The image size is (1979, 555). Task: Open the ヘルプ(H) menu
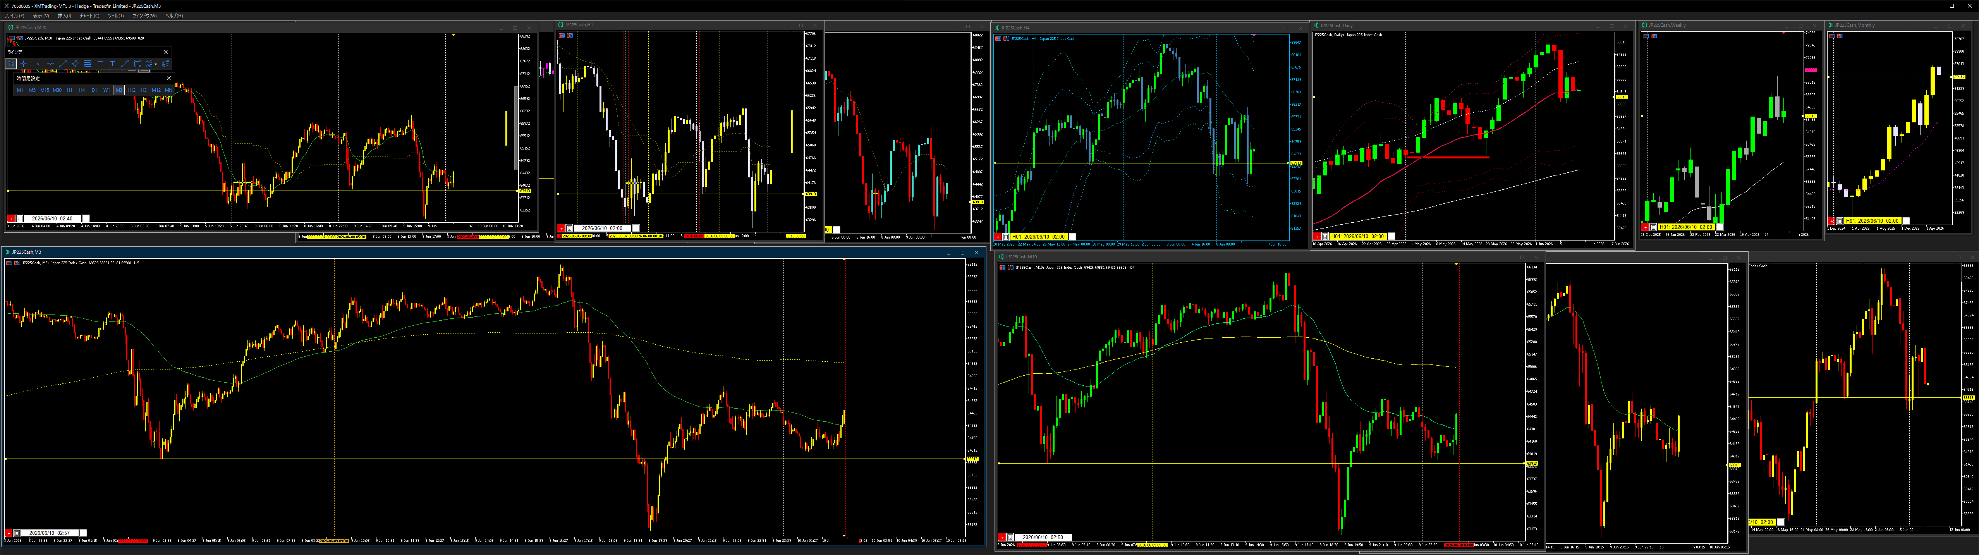coord(174,16)
